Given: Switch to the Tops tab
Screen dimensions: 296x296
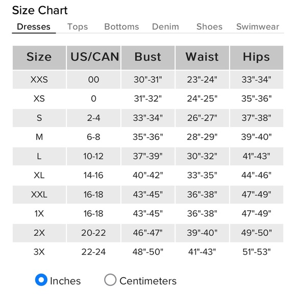Looking at the screenshot, I should coord(78,27).
